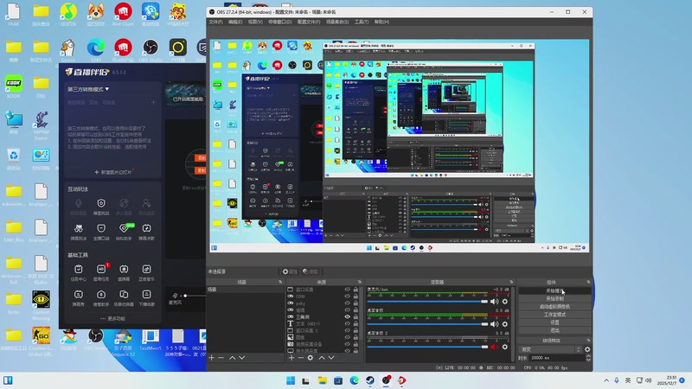This screenshot has height=389, width=692.
Task: Open source properties gear in sources toolbar
Action: 311,358
